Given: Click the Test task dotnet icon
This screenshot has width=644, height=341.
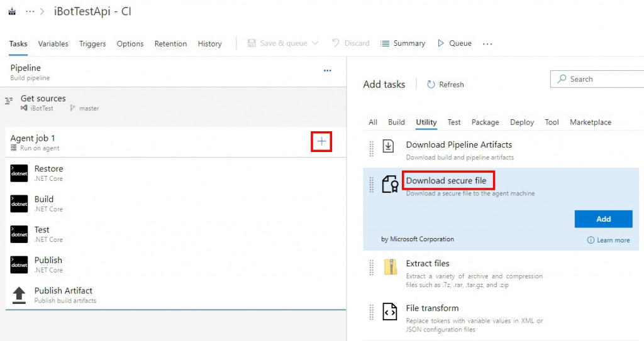Looking at the screenshot, I should coord(19,234).
